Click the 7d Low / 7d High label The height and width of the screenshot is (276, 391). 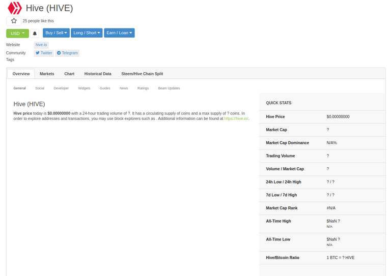(x=281, y=195)
